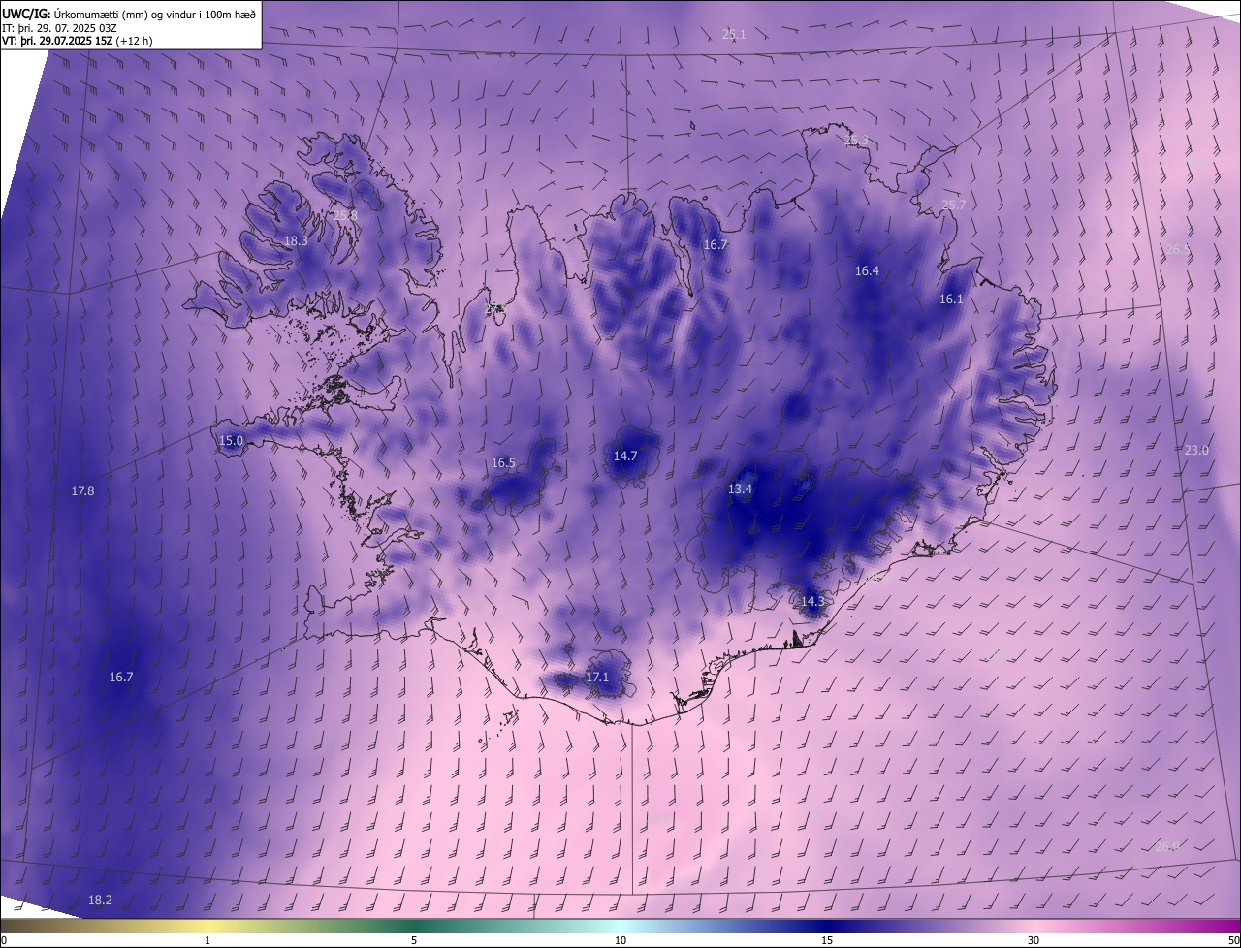The height and width of the screenshot is (948, 1241).
Task: Click the colorbar tick label 0
Action: point(4,940)
